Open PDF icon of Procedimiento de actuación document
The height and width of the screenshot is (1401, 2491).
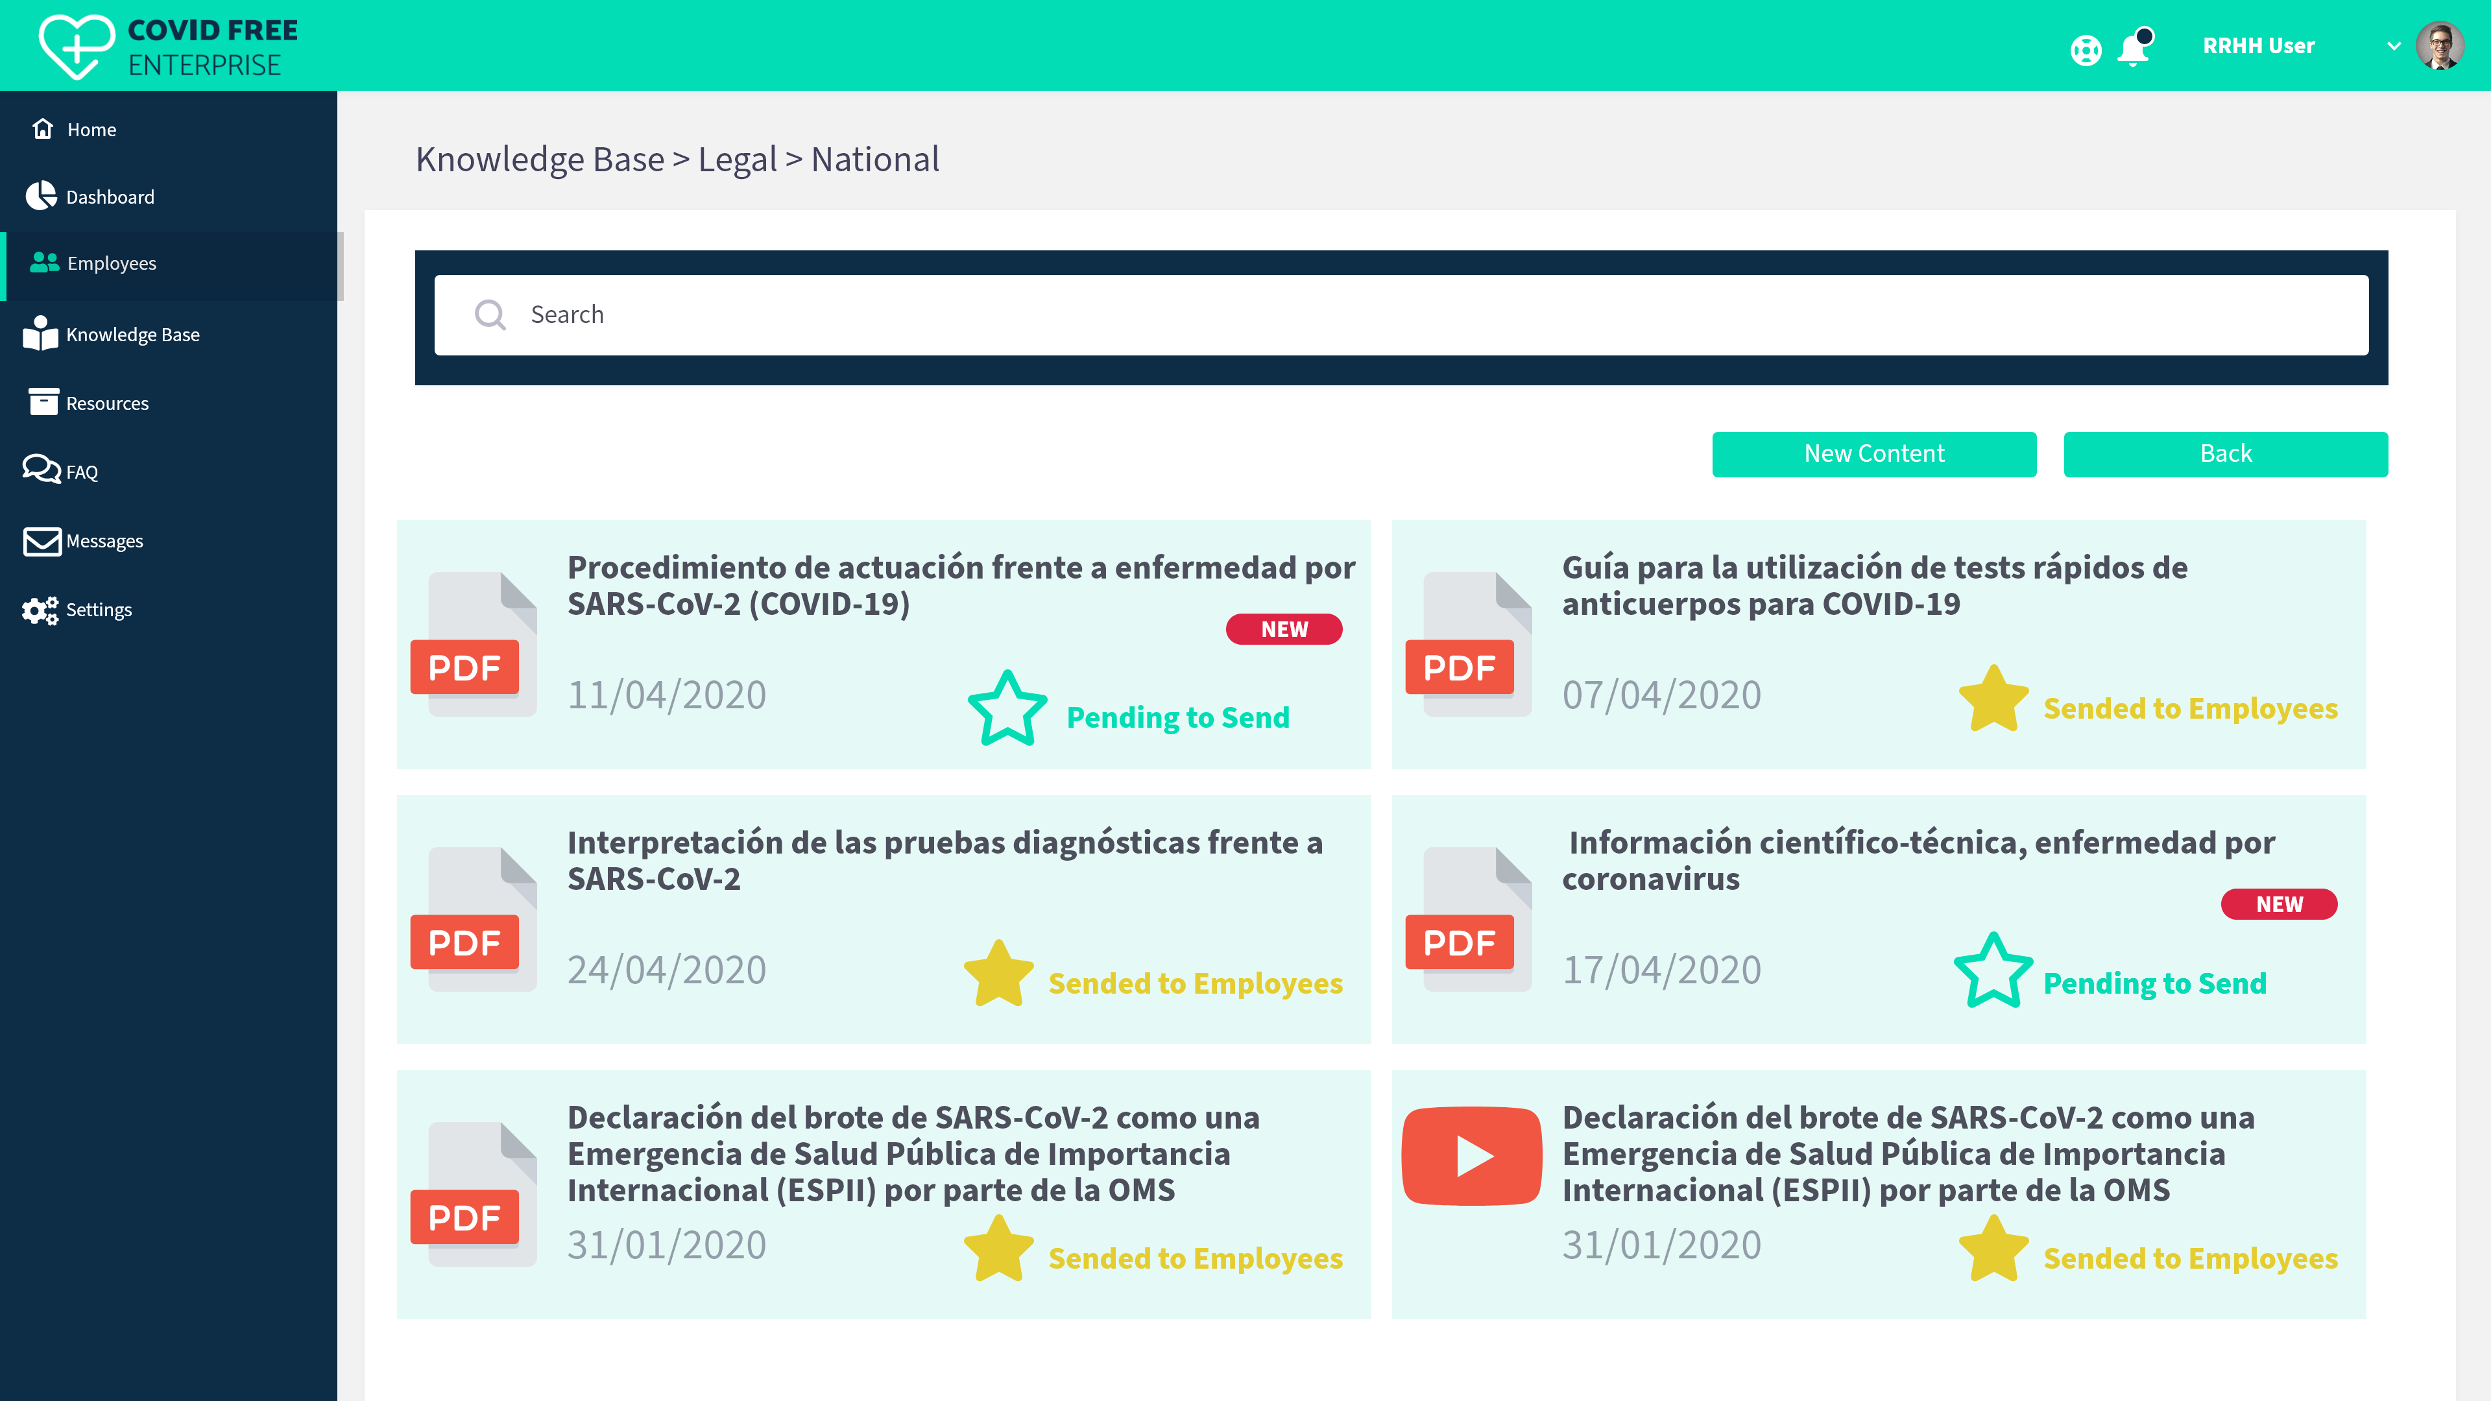pyautogui.click(x=473, y=645)
